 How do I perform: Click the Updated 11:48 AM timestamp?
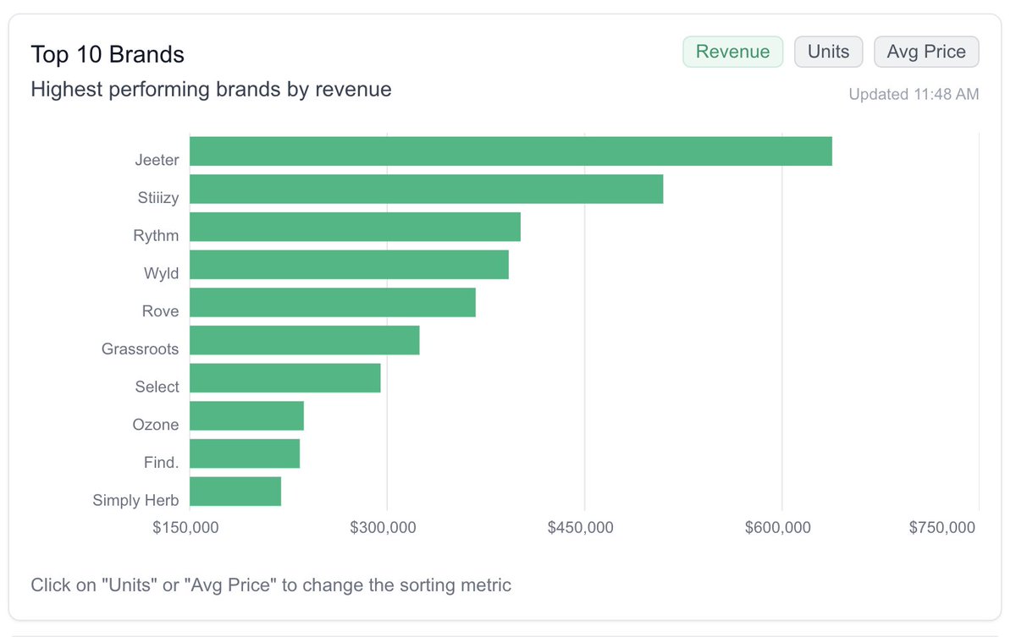pos(914,95)
